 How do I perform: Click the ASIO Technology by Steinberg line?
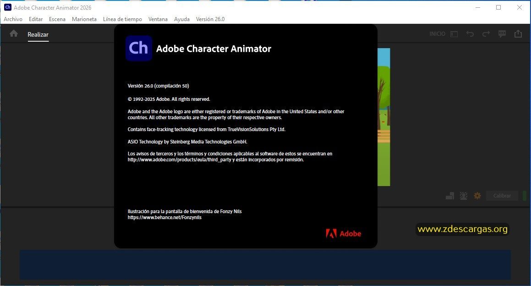187,142
